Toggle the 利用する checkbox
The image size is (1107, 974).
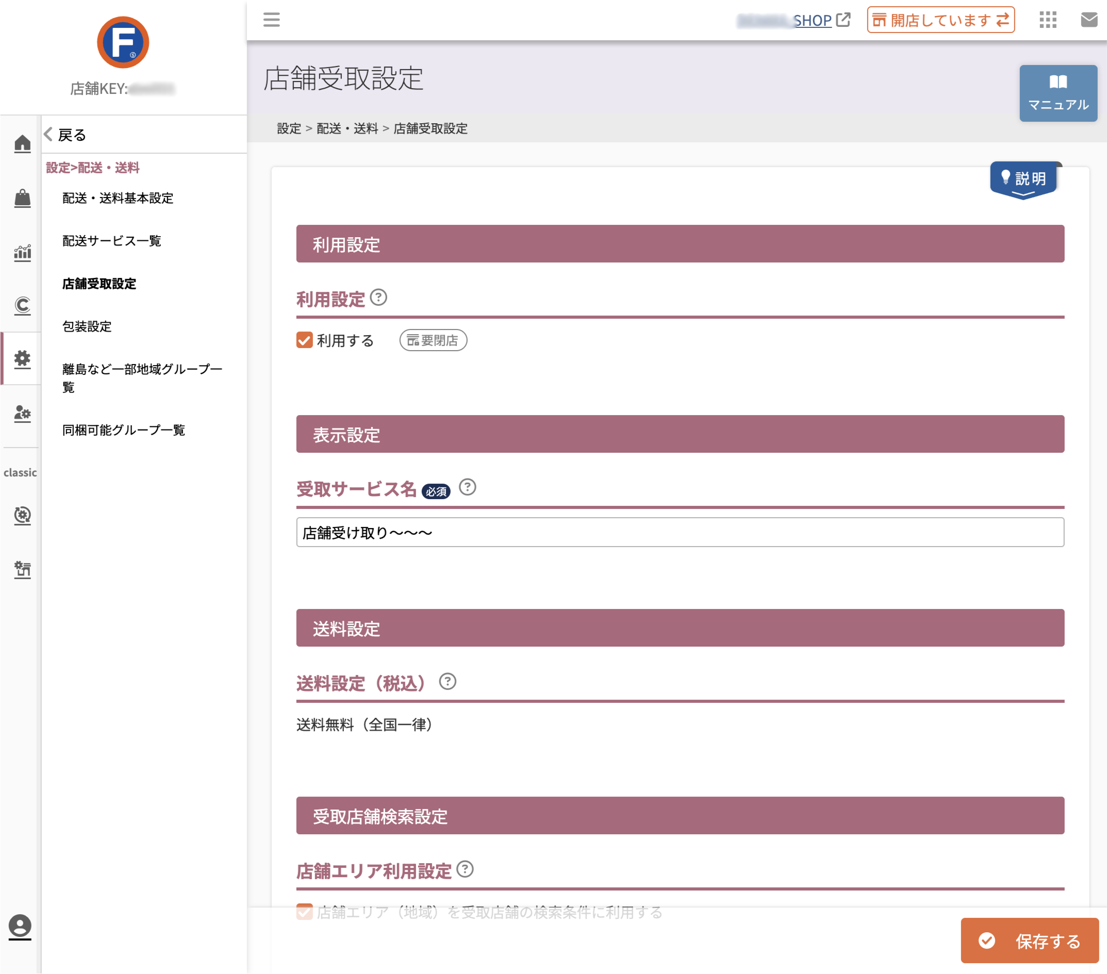pos(304,340)
